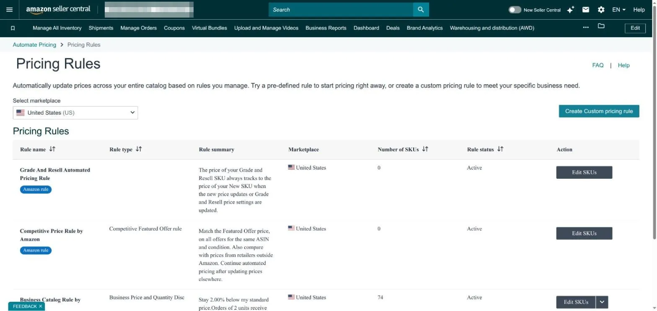657x311 pixels.
Task: Focus the Search input field
Action: click(x=341, y=10)
